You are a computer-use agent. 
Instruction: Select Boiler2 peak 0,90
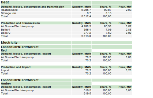(129, 33)
